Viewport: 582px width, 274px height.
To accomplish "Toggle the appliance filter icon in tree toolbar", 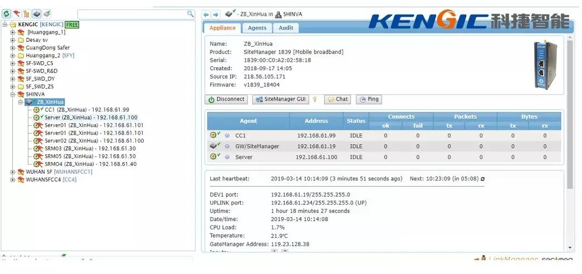I will [37, 13].
